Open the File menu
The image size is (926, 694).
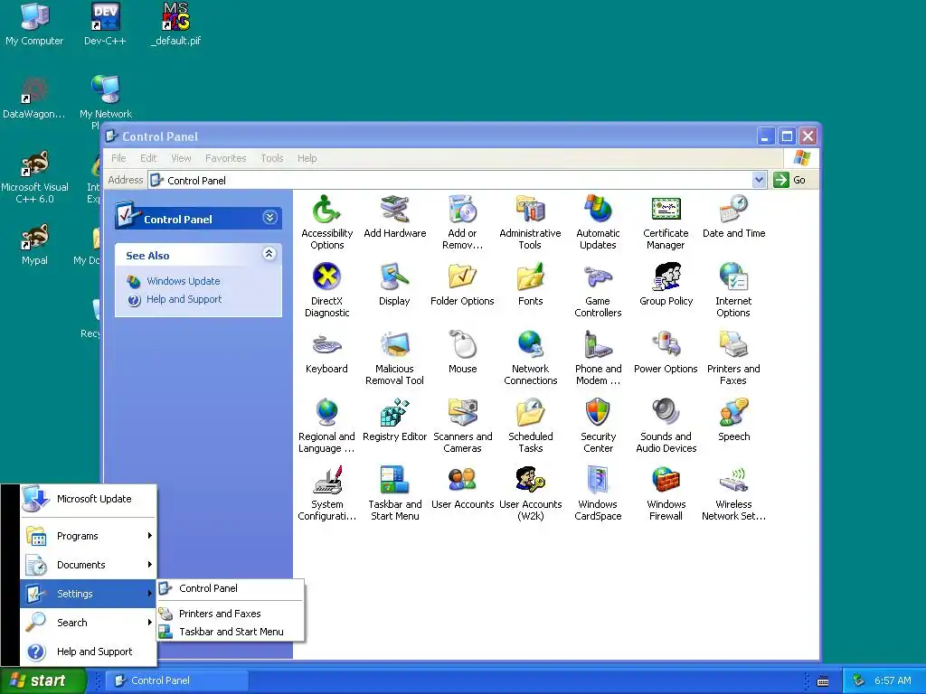[x=118, y=158]
